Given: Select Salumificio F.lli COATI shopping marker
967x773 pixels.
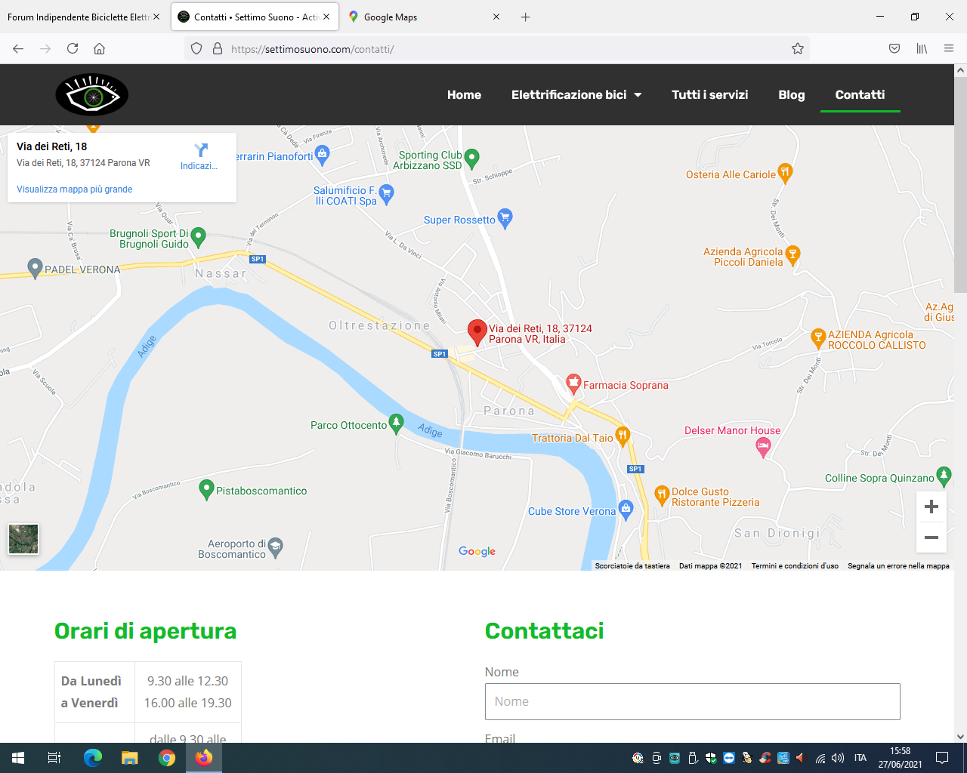Looking at the screenshot, I should coord(387,194).
